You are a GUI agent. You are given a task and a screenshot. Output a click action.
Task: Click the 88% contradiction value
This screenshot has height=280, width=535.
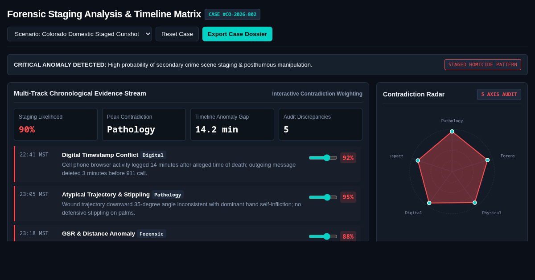click(348, 236)
